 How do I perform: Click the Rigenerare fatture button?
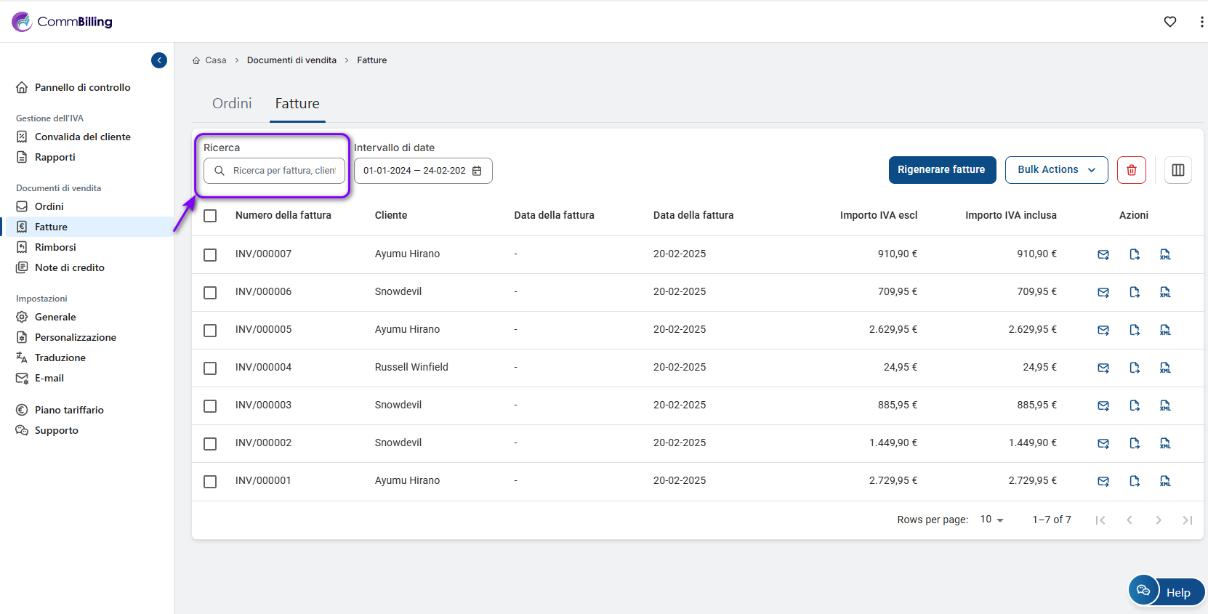click(x=941, y=170)
